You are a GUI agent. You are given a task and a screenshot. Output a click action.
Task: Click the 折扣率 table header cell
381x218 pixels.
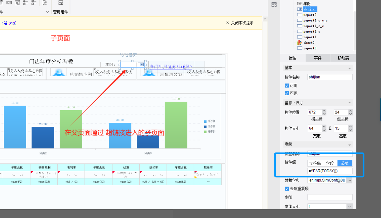click(153, 168)
